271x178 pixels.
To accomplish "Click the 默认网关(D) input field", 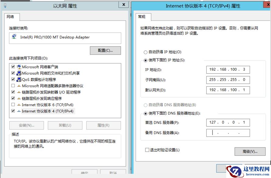I will coord(228,90).
